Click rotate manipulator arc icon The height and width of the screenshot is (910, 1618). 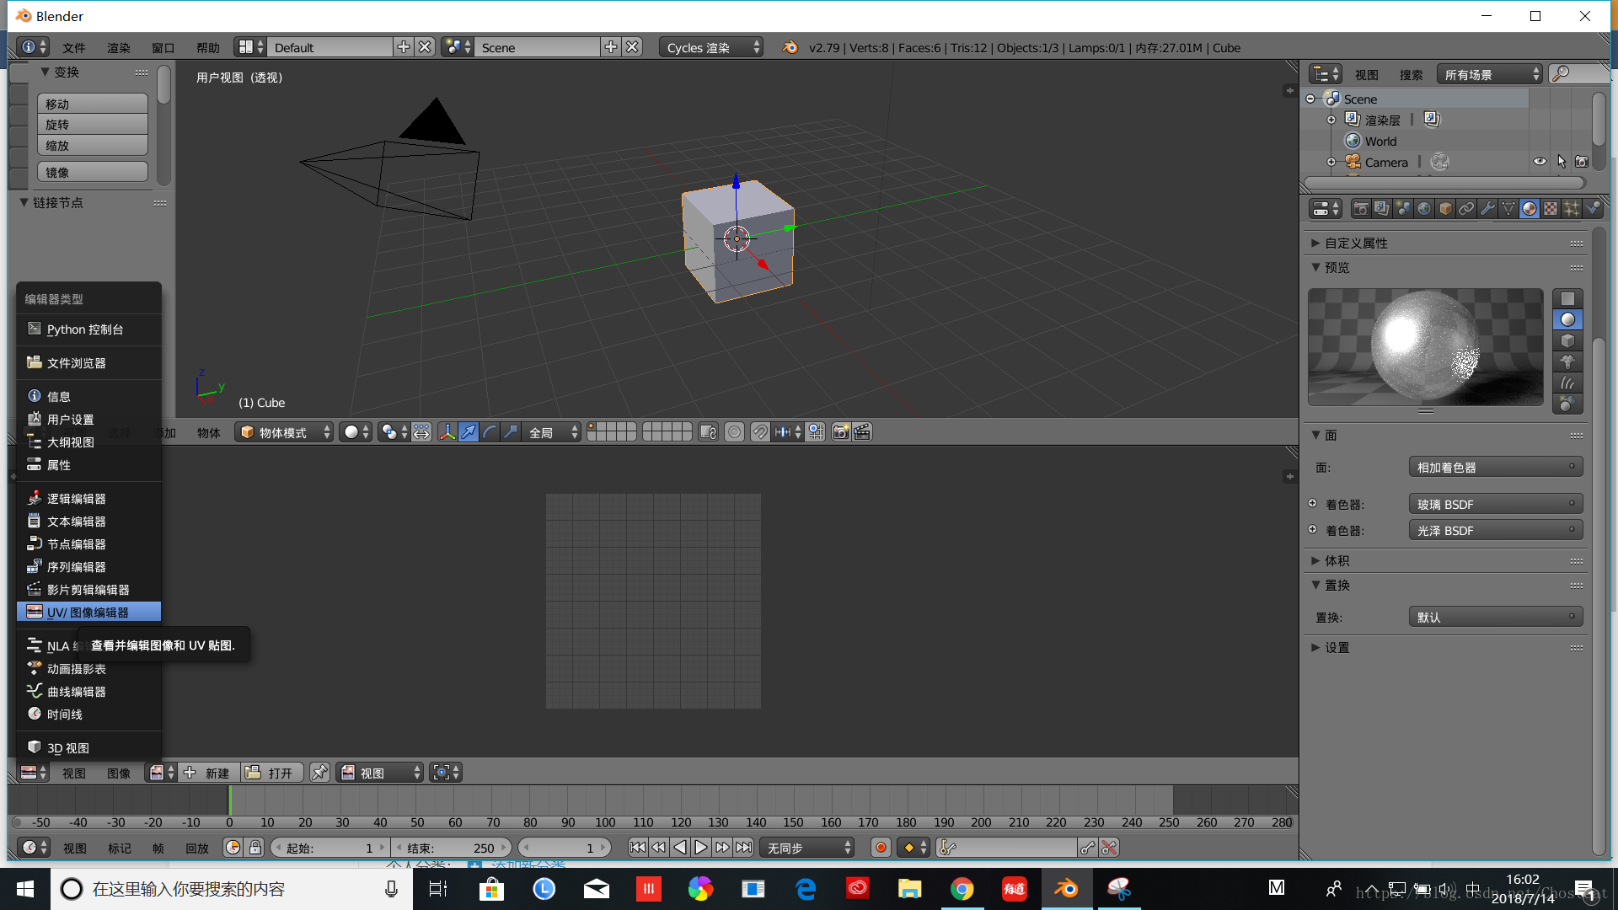pyautogui.click(x=490, y=432)
